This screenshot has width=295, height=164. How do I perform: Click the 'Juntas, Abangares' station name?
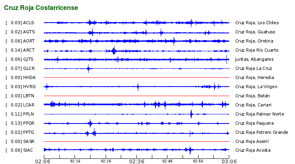tap(254, 59)
